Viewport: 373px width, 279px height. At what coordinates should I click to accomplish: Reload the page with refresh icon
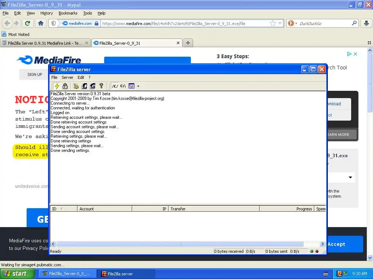pyautogui.click(x=28, y=23)
